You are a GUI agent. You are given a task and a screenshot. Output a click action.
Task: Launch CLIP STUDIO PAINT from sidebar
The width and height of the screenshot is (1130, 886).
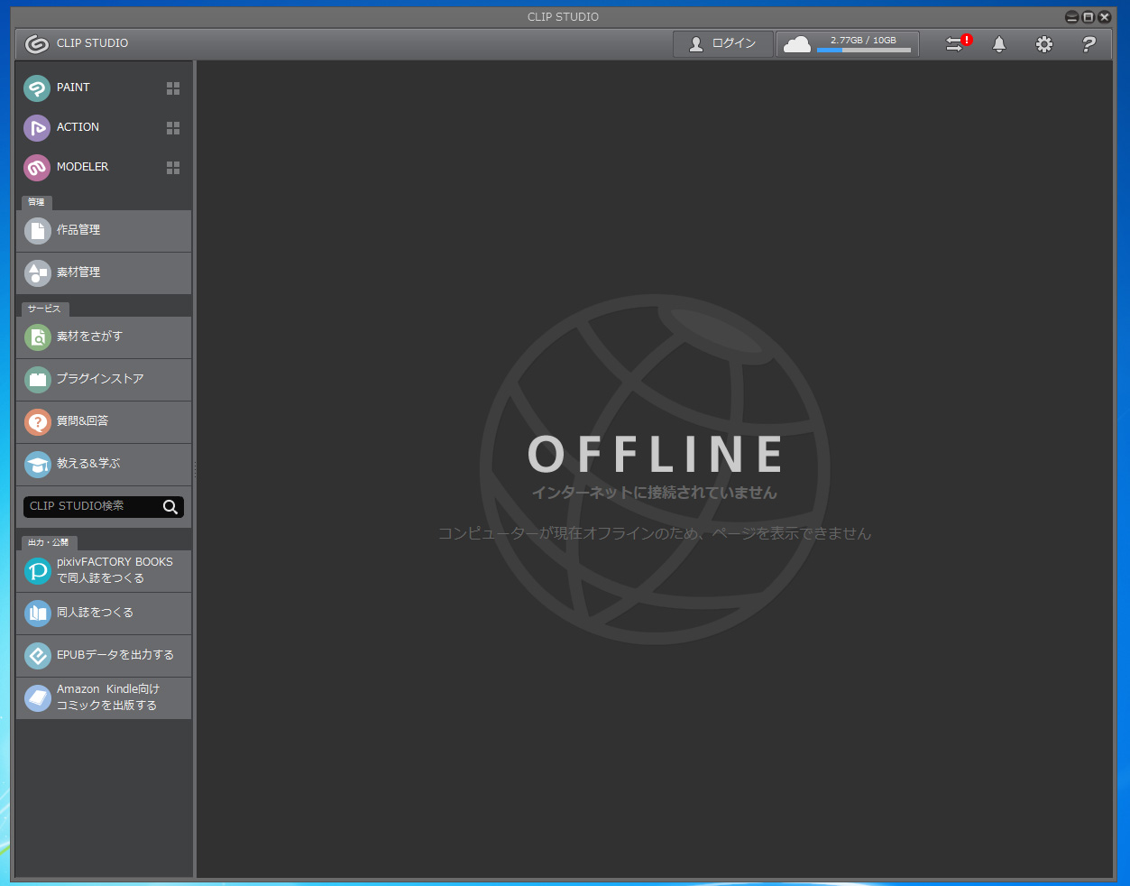72,88
